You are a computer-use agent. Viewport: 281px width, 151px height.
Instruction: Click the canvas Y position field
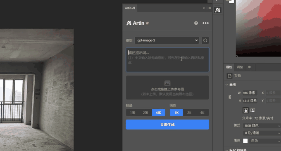click(273, 101)
